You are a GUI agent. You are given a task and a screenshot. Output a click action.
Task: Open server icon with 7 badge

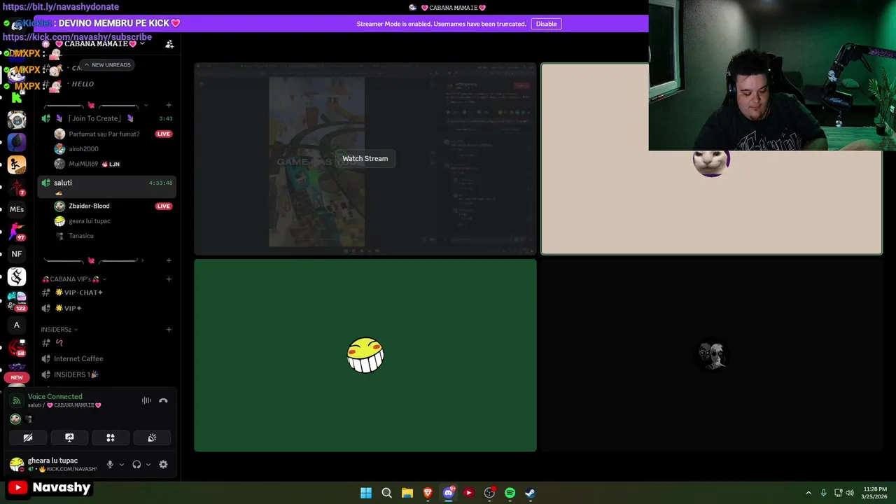(17, 187)
